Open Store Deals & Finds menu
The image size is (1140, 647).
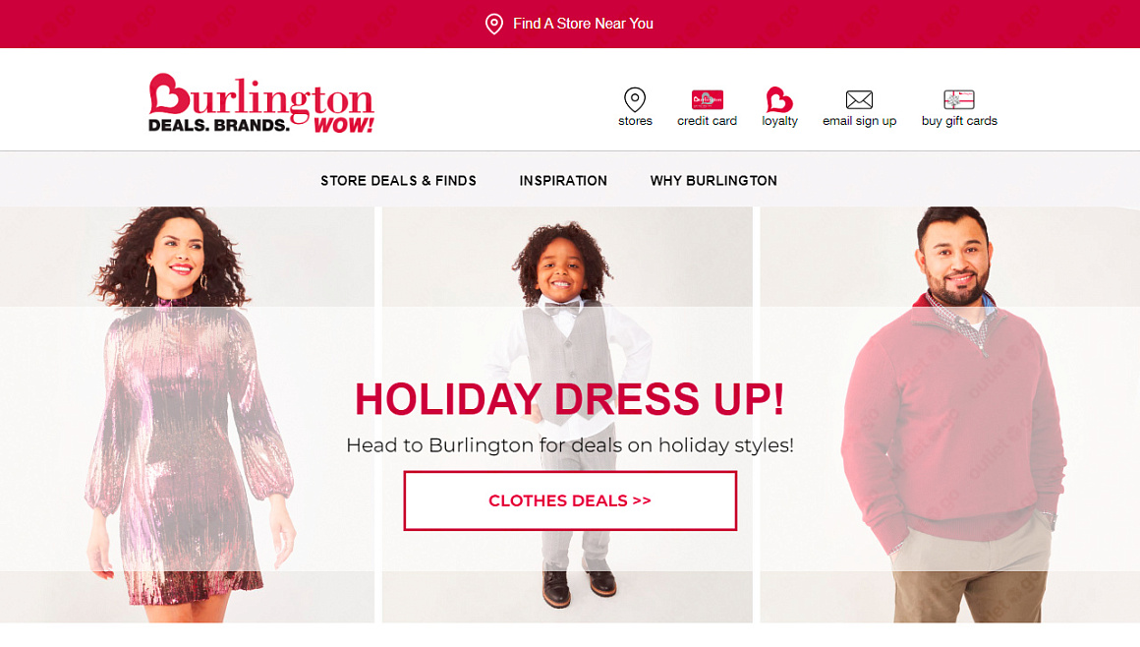tap(398, 181)
